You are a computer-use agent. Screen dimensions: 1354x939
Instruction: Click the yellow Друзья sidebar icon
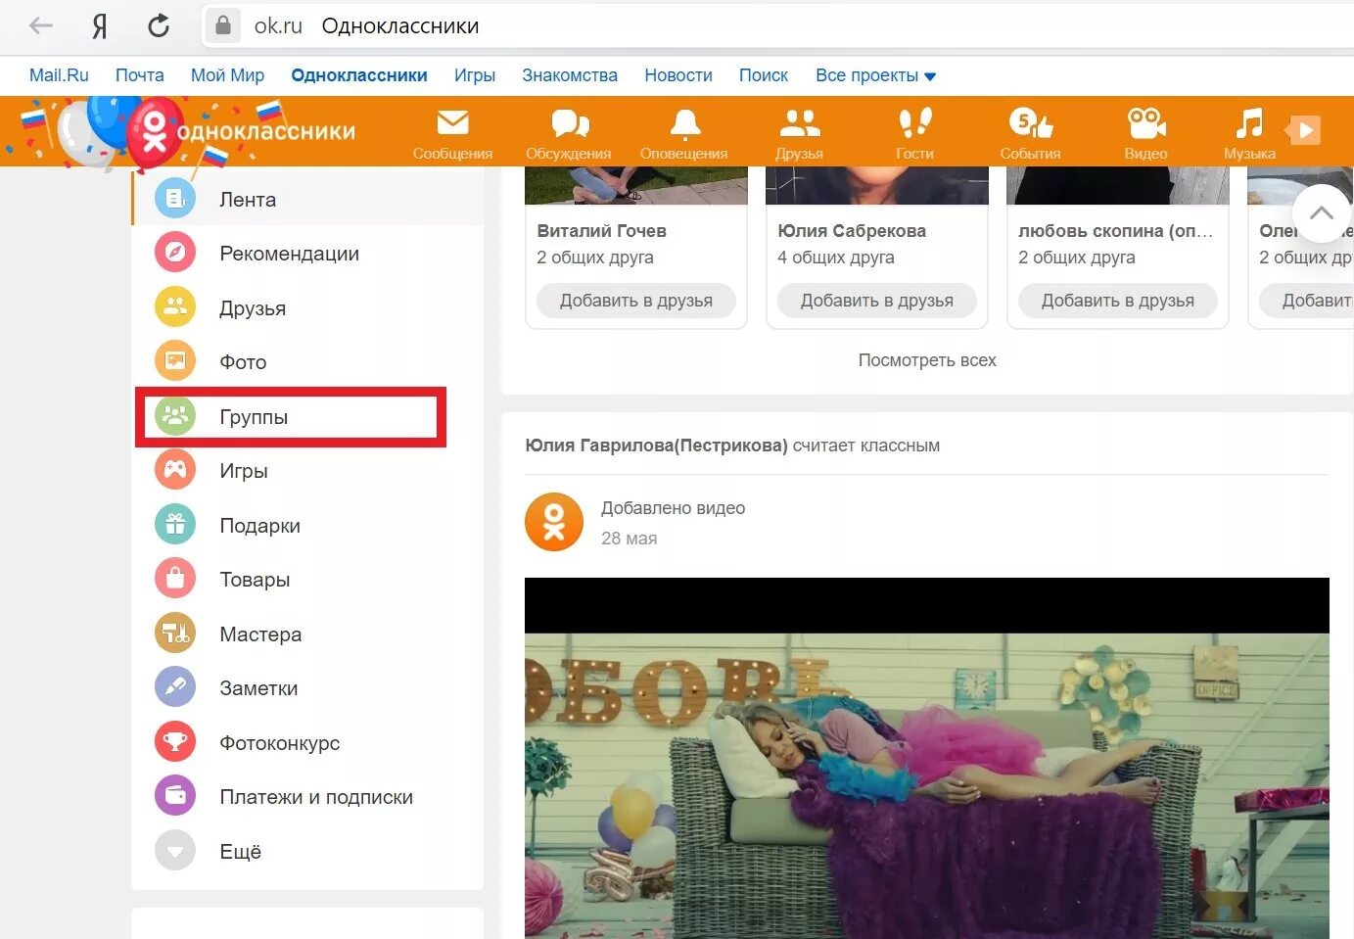tap(175, 307)
